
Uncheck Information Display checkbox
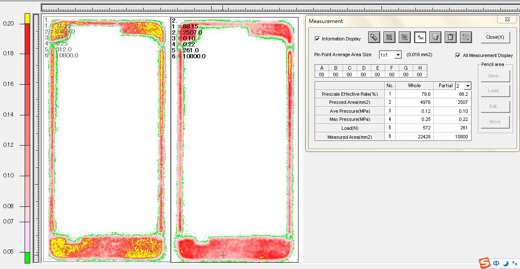(x=317, y=39)
